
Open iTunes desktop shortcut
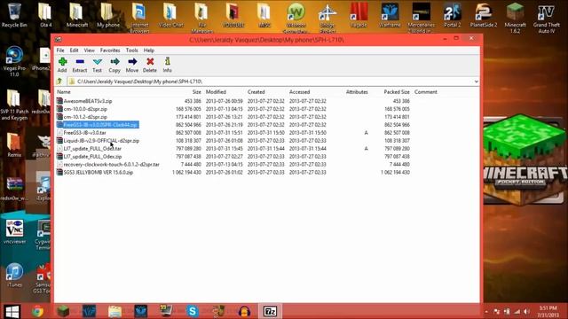pos(14,275)
